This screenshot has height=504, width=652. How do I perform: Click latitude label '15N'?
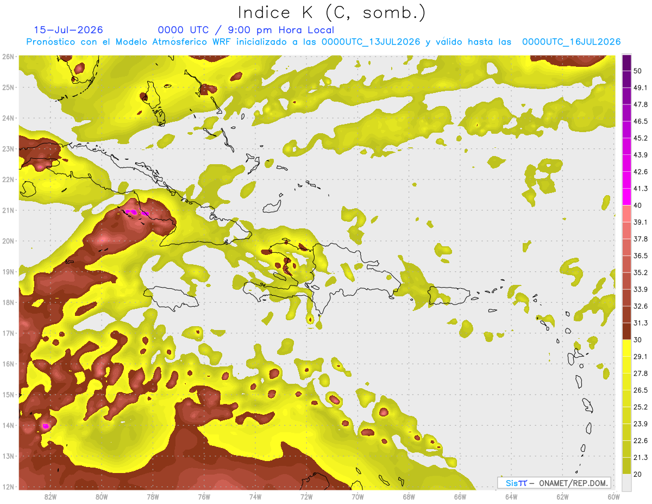point(8,395)
